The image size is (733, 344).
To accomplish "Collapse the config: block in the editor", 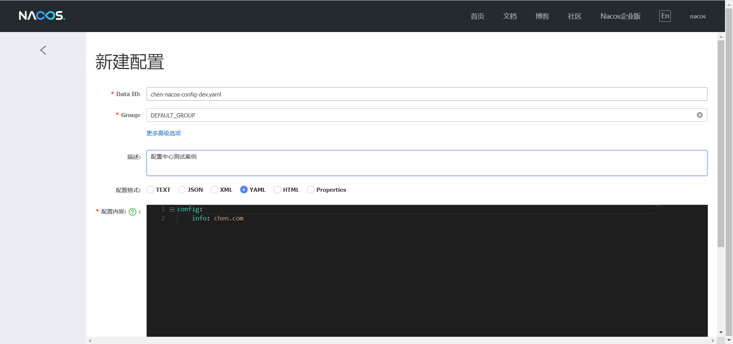I will coord(172,209).
